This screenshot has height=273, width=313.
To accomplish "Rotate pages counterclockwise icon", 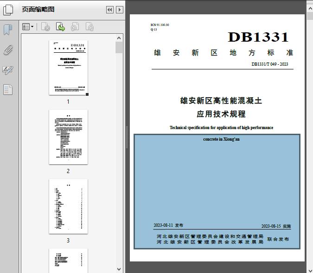I will pyautogui.click(x=75, y=27).
